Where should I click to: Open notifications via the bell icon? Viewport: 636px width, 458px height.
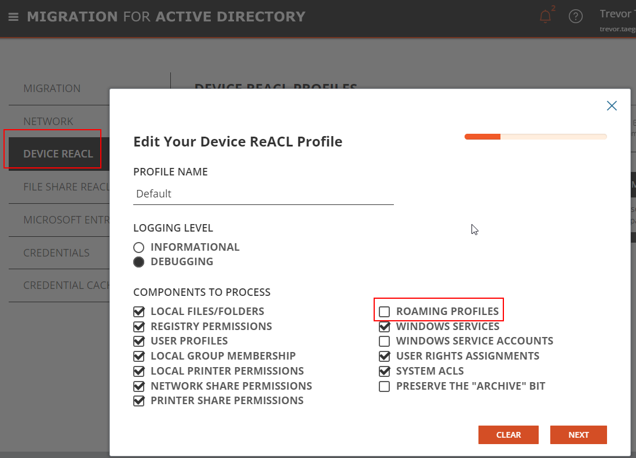[x=545, y=16]
